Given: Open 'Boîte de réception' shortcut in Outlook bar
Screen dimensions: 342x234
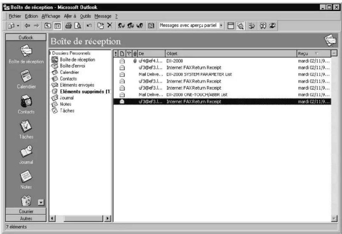Looking at the screenshot, I should point(26,54).
